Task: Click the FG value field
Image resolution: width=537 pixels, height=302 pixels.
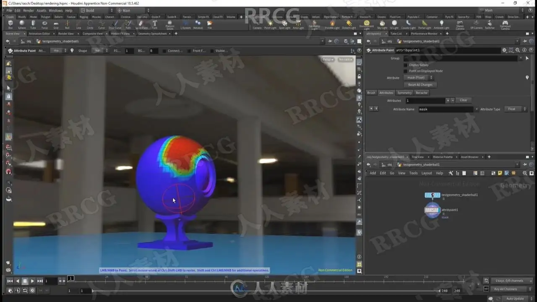Action: [129, 51]
